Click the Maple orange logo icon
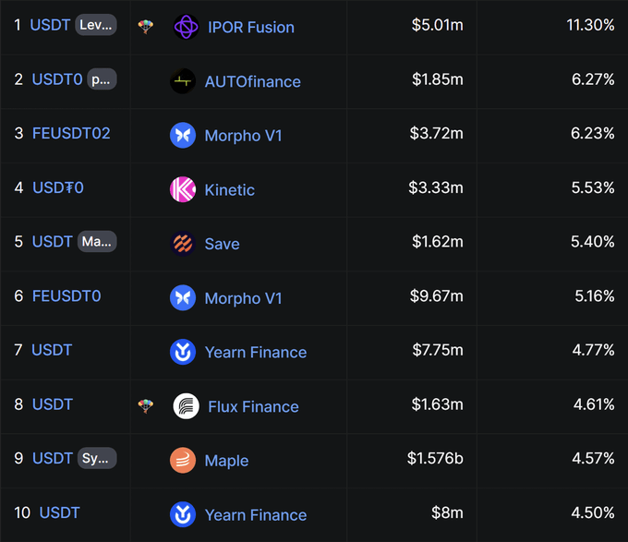This screenshot has width=628, height=542. tap(183, 460)
